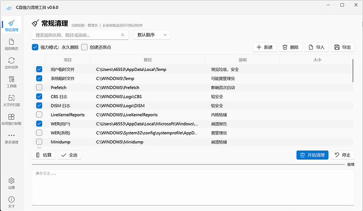Check the LiveKernelReports row checkbox

click(x=39, y=114)
